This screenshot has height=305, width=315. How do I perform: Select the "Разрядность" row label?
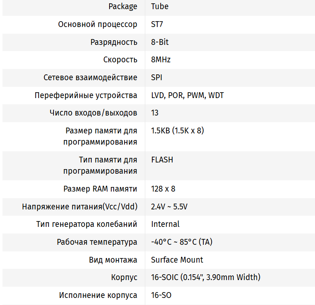pyautogui.click(x=114, y=42)
